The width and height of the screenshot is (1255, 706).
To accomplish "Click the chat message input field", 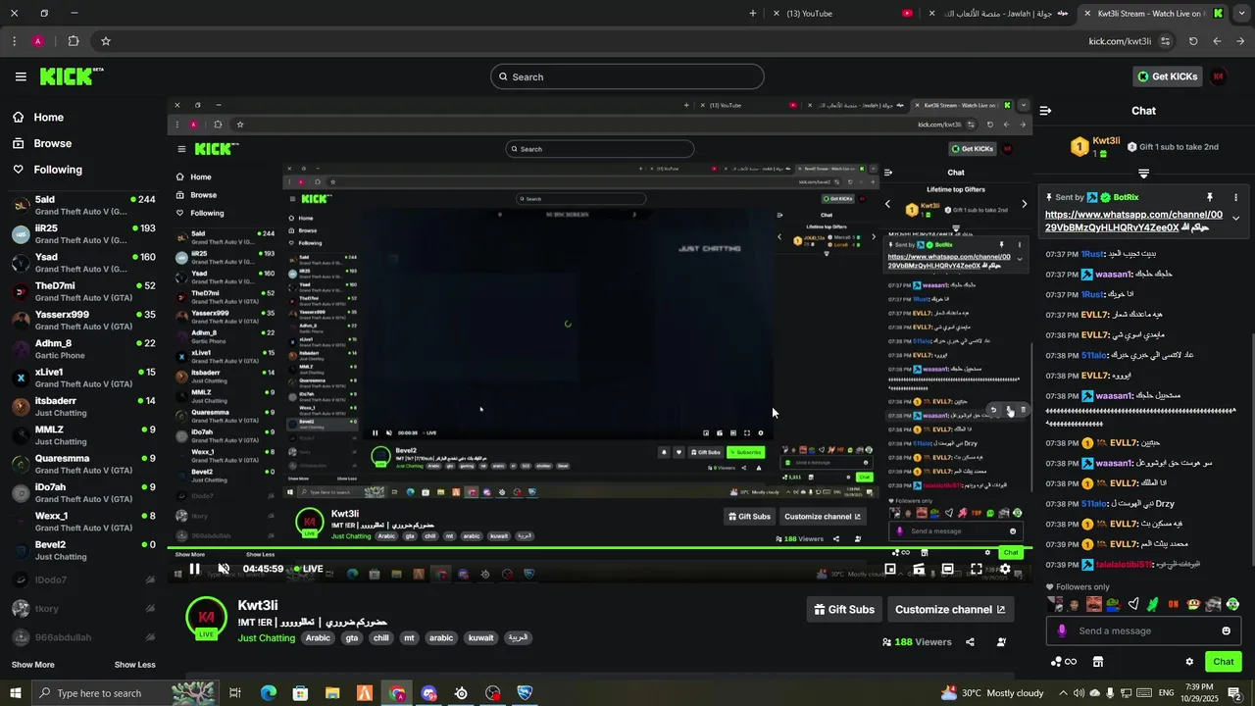I will (x=1143, y=630).
